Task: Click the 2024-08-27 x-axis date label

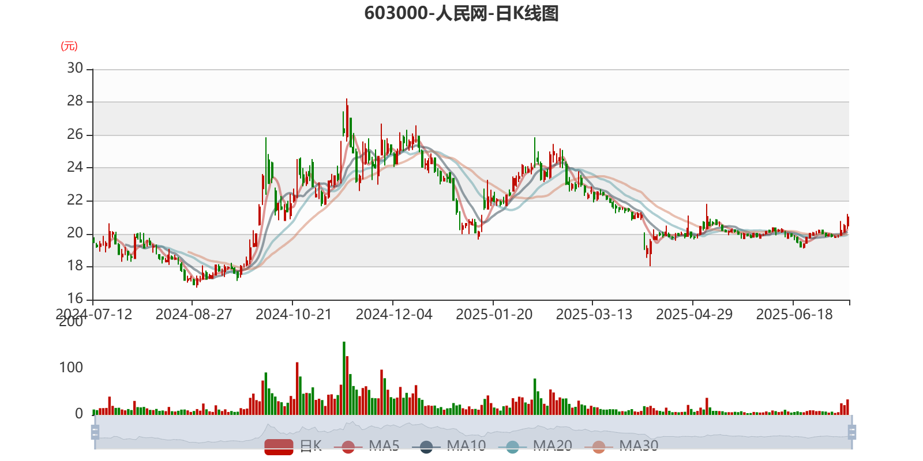Action: (194, 315)
